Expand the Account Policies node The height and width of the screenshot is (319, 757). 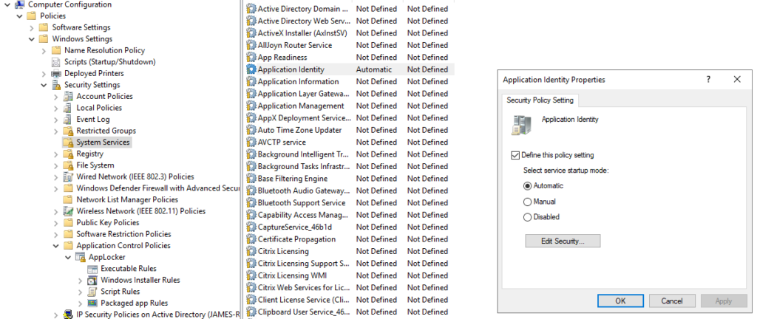coord(56,96)
